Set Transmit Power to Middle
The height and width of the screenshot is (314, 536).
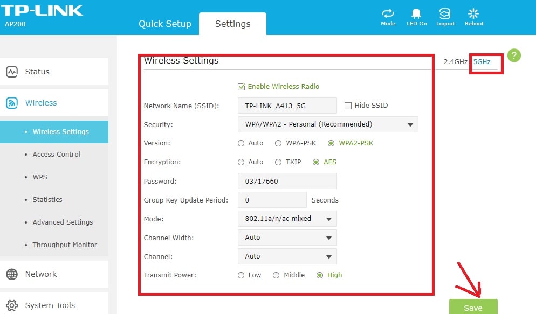tap(276, 275)
